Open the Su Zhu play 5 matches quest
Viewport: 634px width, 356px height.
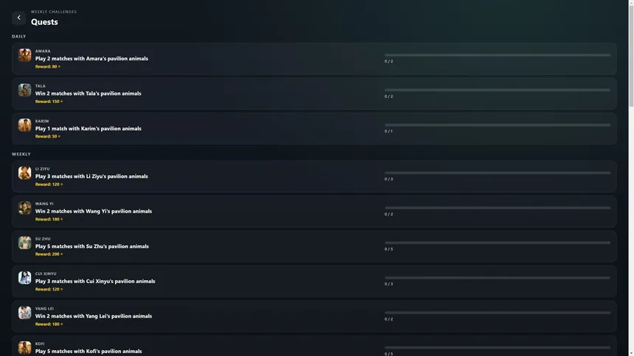[314, 246]
